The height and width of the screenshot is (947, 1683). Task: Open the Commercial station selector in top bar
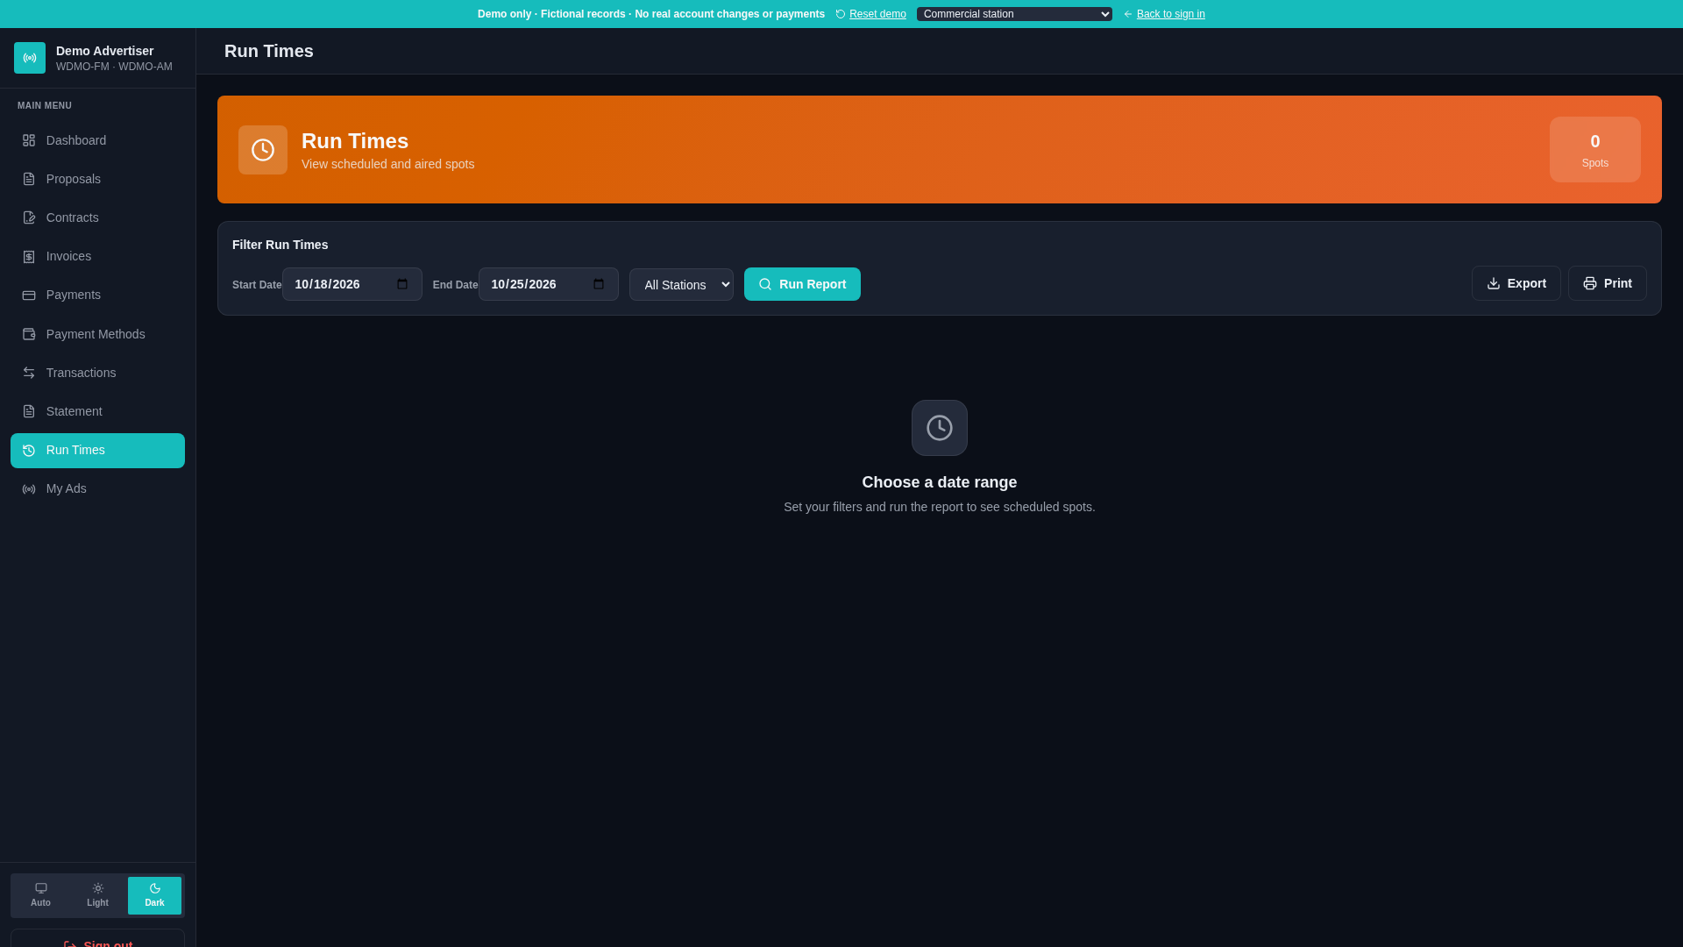click(1014, 14)
